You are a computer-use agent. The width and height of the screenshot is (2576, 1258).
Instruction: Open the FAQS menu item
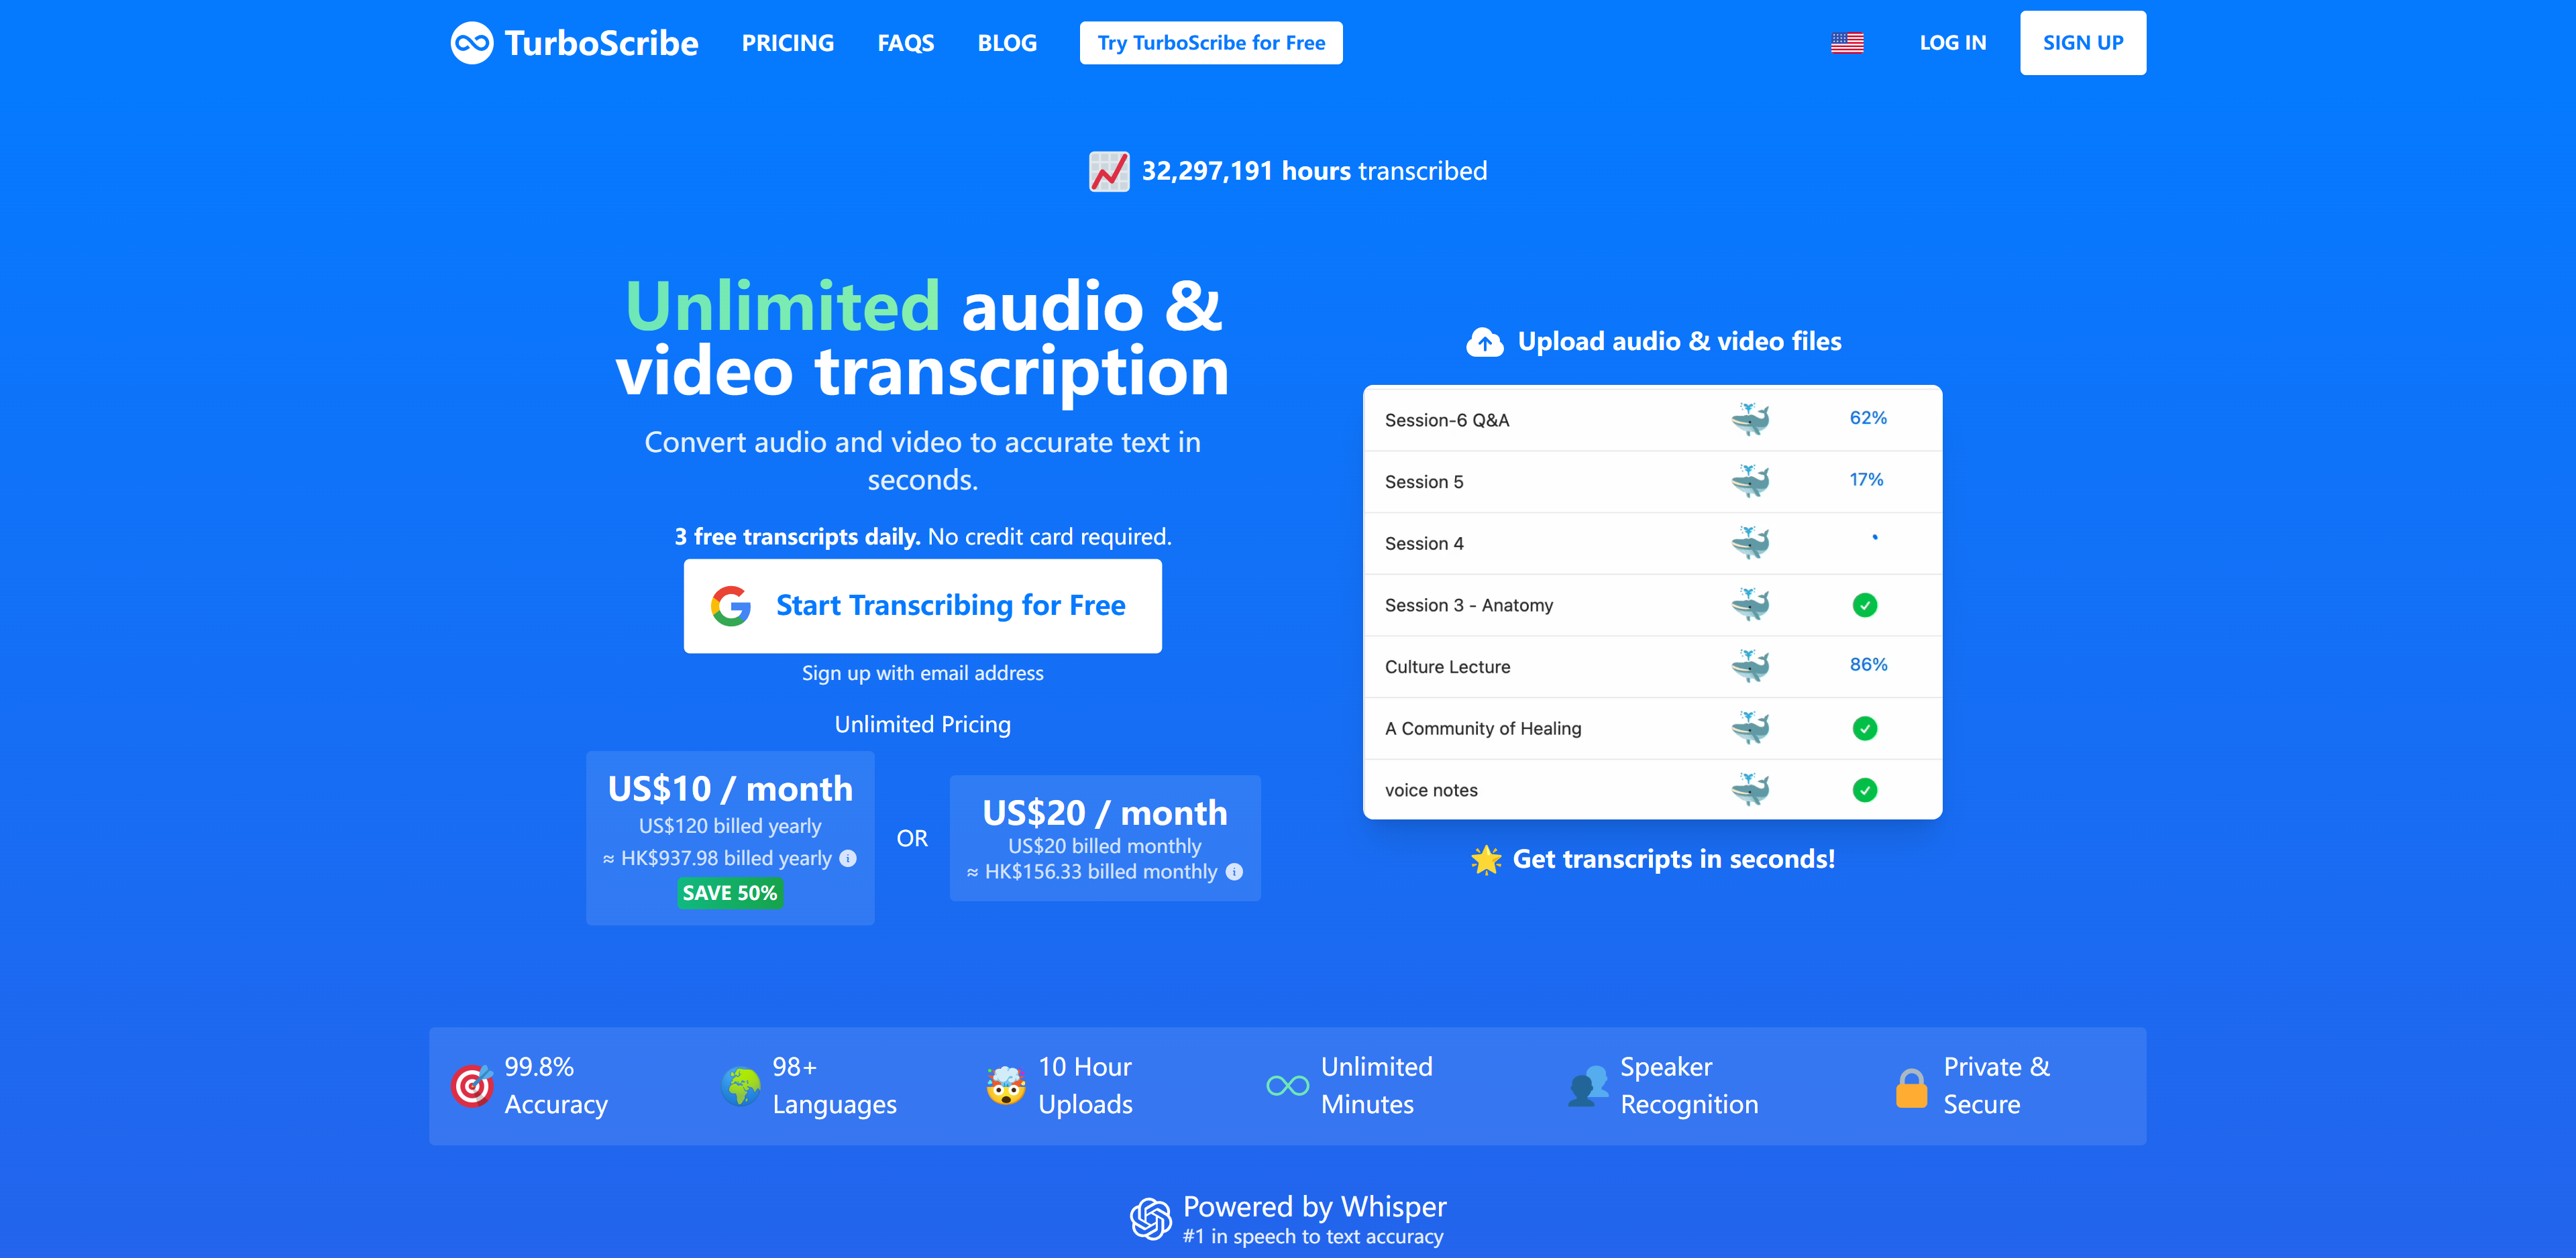pyautogui.click(x=905, y=43)
